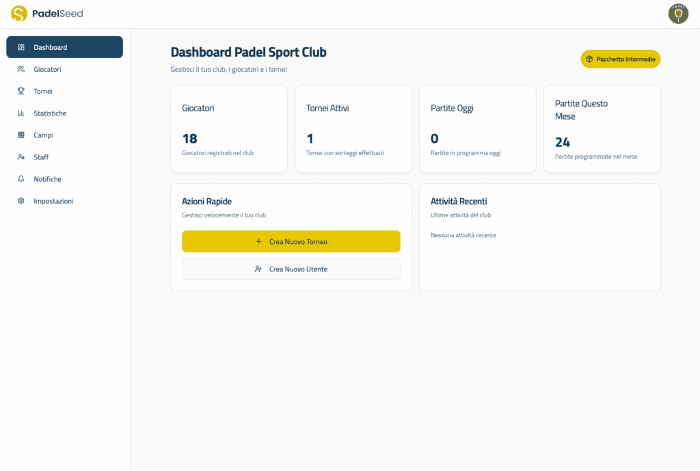Image resolution: width=700 pixels, height=471 pixels.
Task: Select the Dashboard grid icon
Action: [x=20, y=46]
